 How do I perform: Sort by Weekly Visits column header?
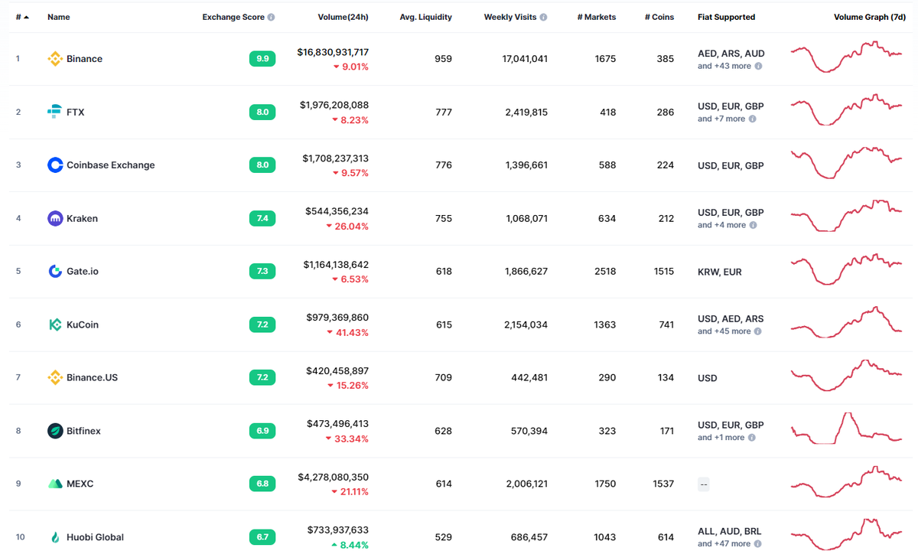pos(510,17)
